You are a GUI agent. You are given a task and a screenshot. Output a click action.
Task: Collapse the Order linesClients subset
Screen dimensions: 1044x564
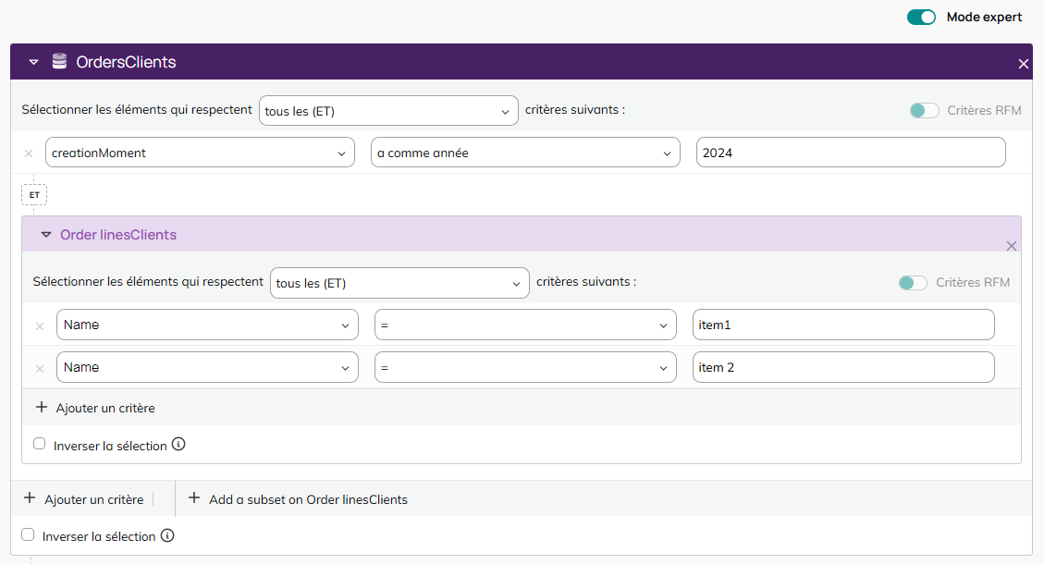pos(46,235)
